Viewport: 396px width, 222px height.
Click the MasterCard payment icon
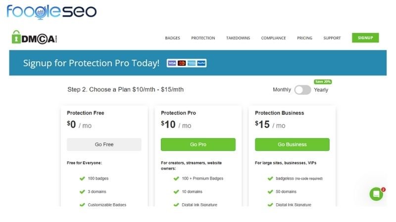182,63
